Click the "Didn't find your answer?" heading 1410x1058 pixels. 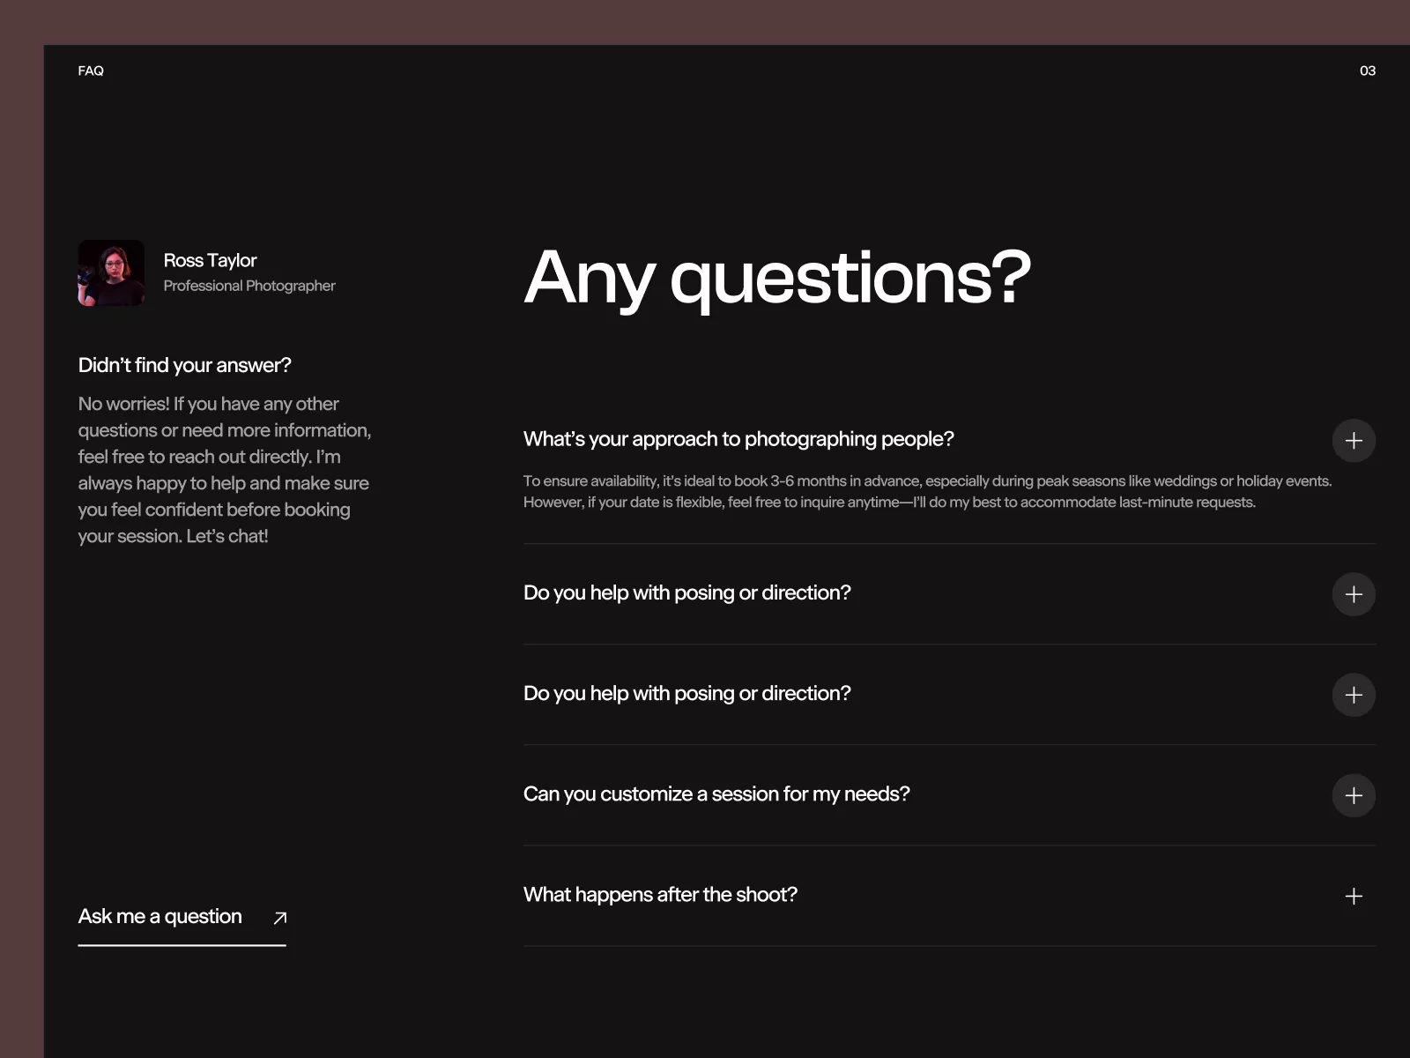(184, 365)
